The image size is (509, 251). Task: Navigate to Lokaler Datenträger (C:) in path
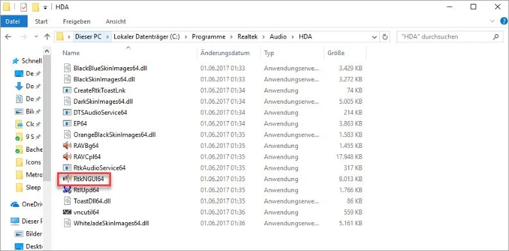point(147,36)
